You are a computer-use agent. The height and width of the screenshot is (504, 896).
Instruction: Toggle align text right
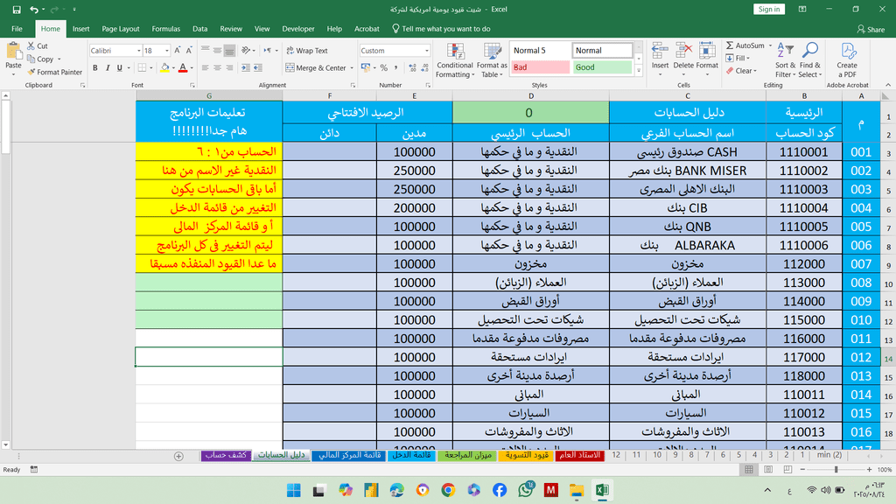click(229, 68)
